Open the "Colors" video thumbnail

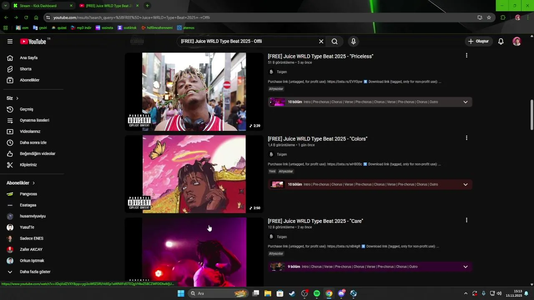(x=194, y=174)
